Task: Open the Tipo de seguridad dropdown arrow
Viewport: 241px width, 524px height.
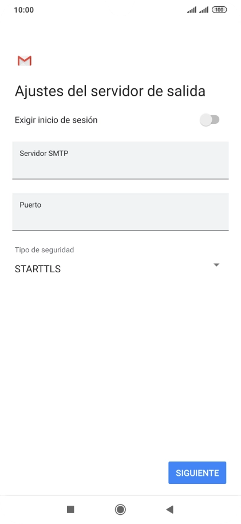Action: (x=216, y=265)
